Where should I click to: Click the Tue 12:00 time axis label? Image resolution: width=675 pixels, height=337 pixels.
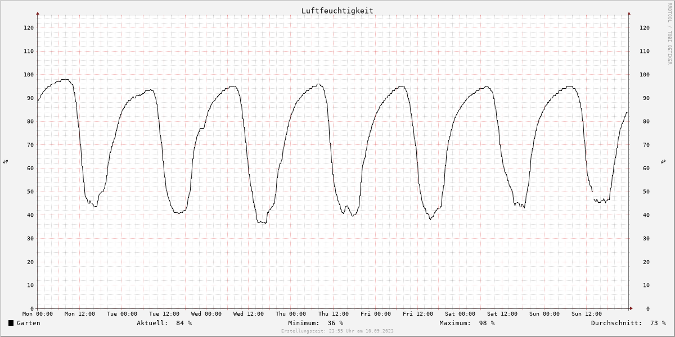[164, 314]
